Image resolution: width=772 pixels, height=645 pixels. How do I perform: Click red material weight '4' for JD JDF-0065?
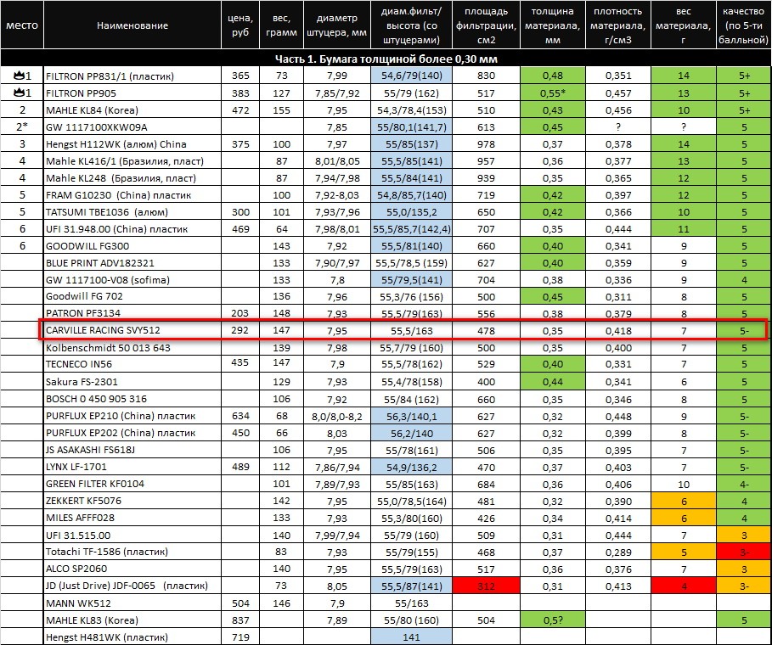[684, 586]
